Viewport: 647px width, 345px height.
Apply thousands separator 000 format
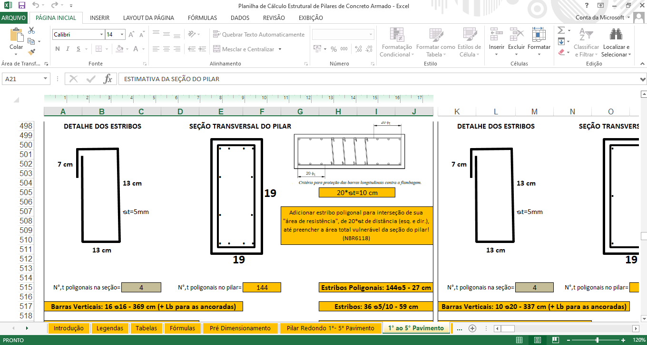pyautogui.click(x=343, y=49)
